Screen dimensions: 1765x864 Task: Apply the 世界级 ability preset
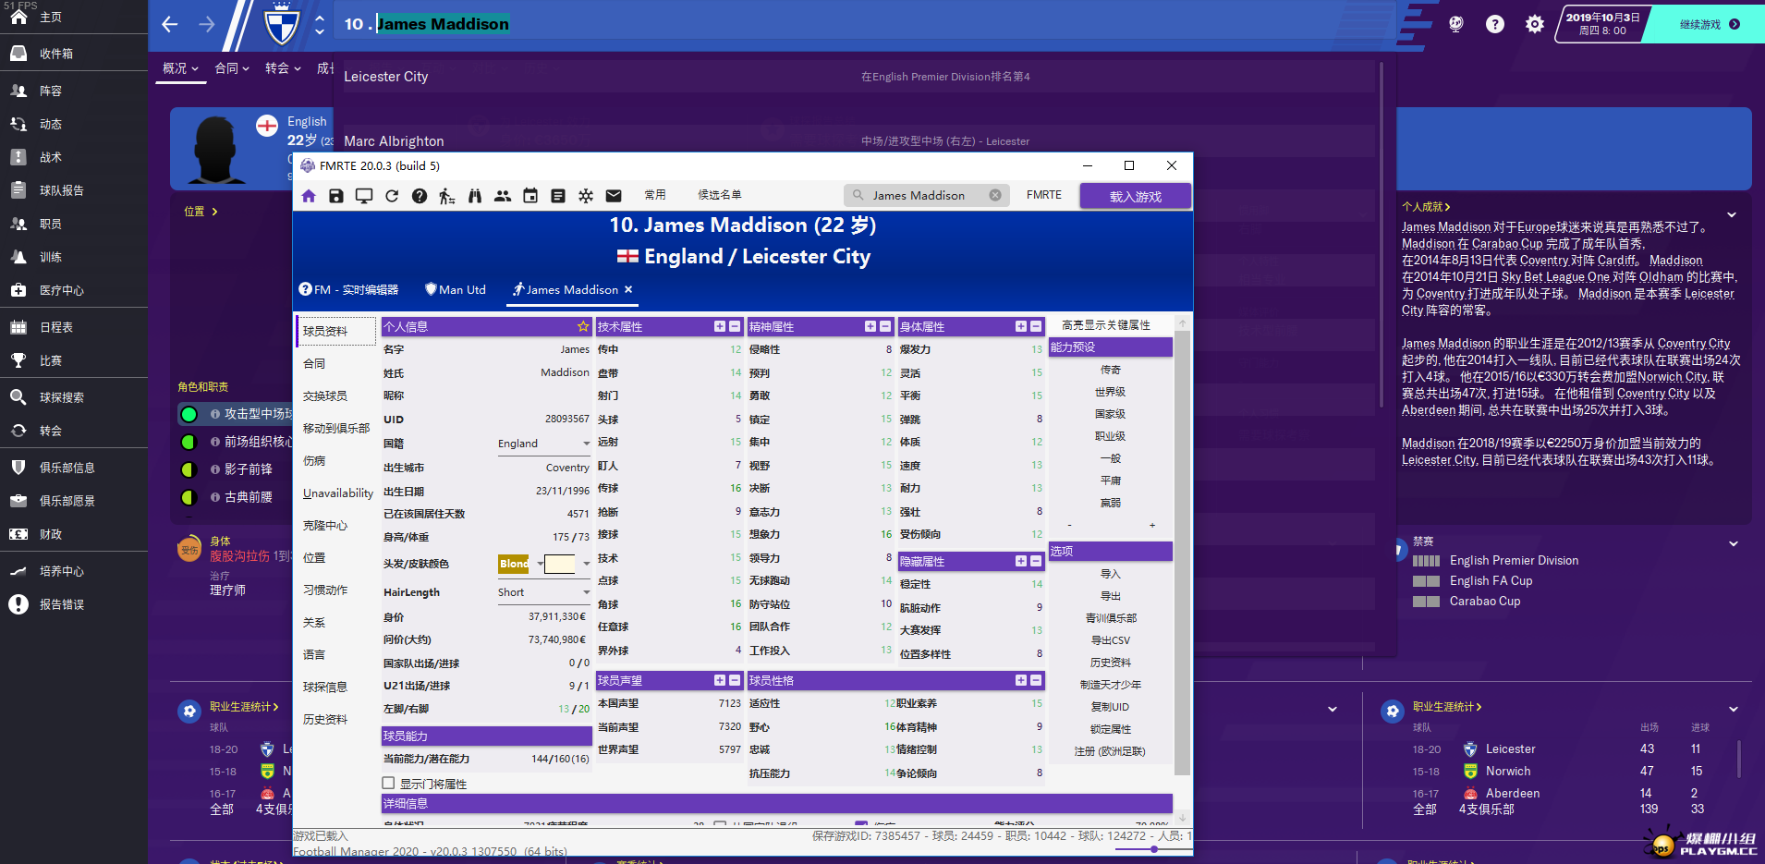tap(1111, 392)
